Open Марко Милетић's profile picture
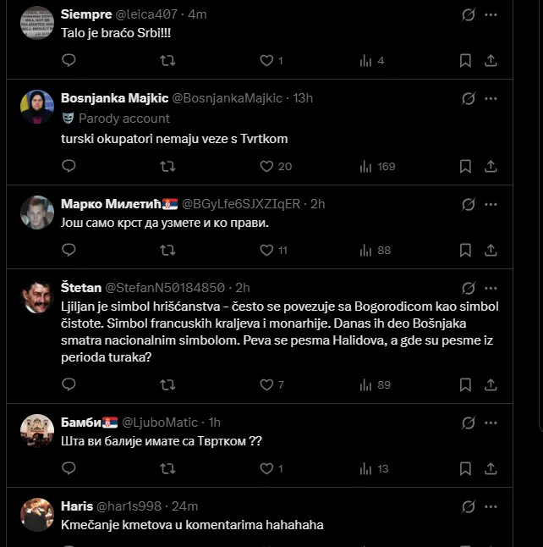The height and width of the screenshot is (547, 543). click(37, 213)
